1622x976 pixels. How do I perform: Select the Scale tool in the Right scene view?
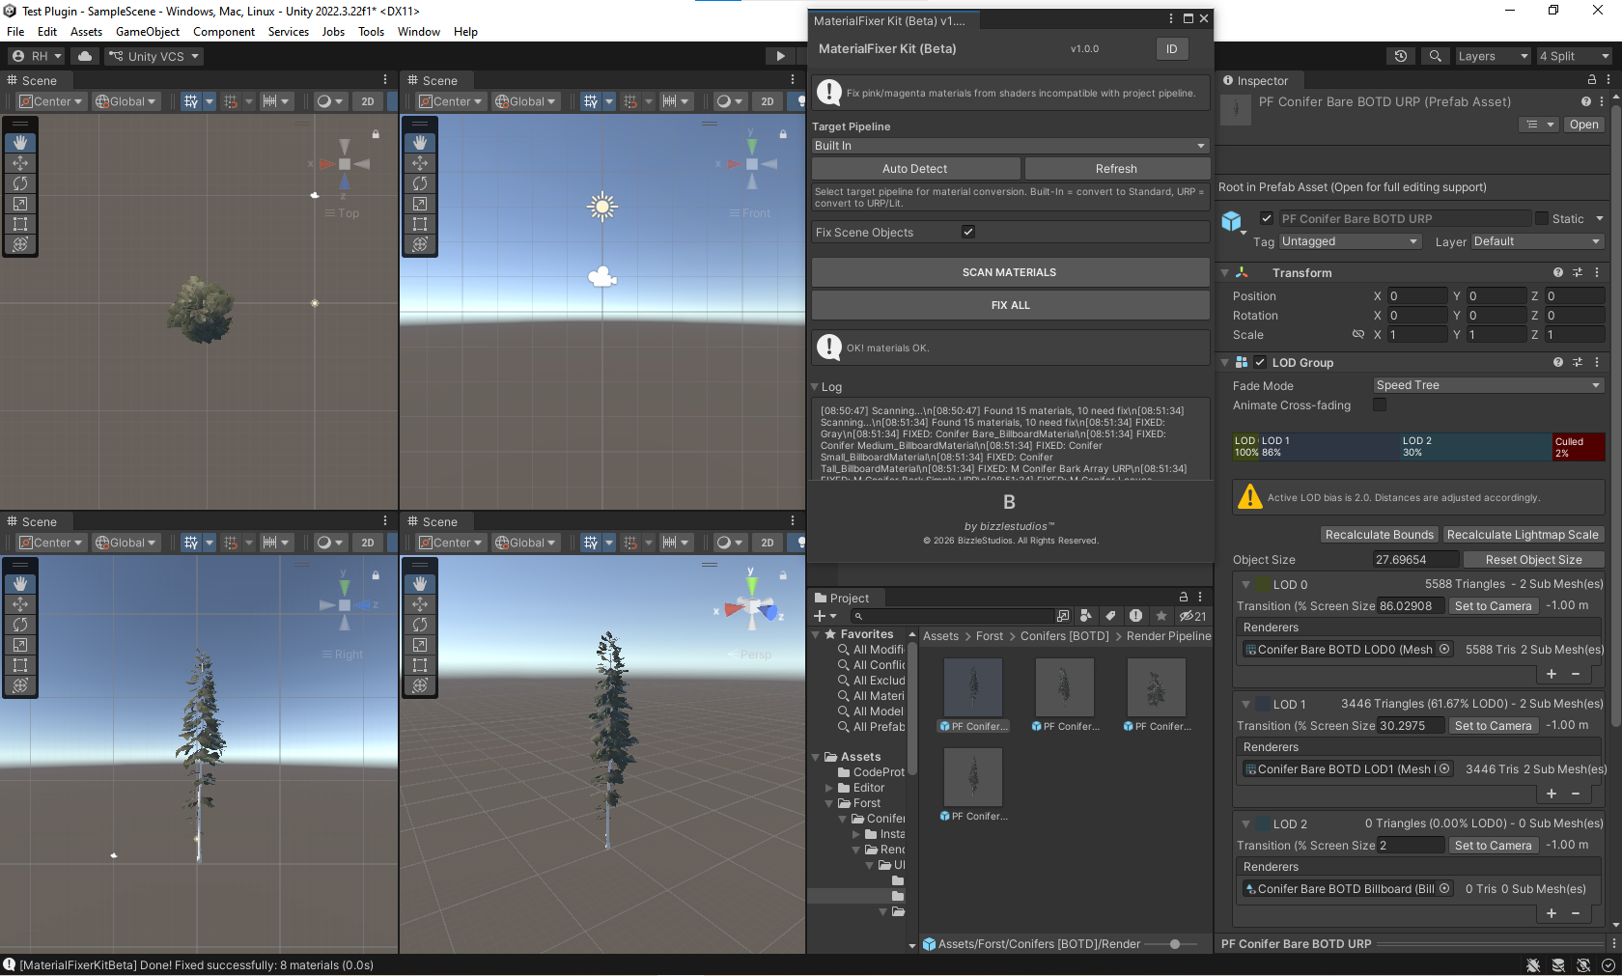(x=20, y=645)
